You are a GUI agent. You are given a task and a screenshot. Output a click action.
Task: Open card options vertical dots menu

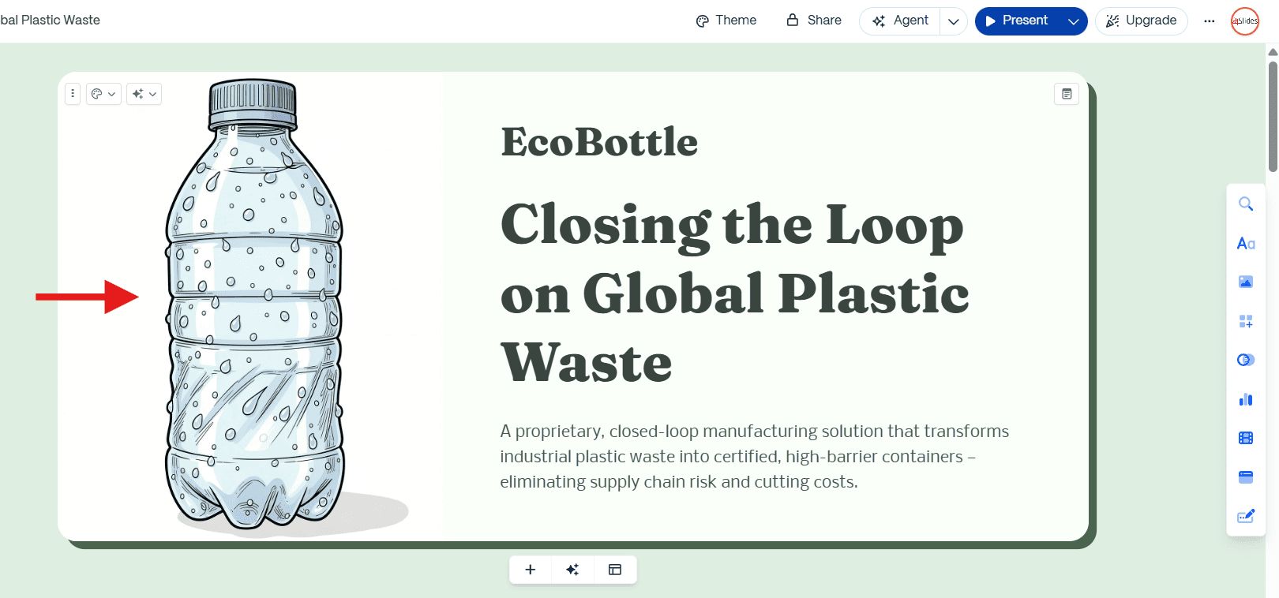coord(73,94)
